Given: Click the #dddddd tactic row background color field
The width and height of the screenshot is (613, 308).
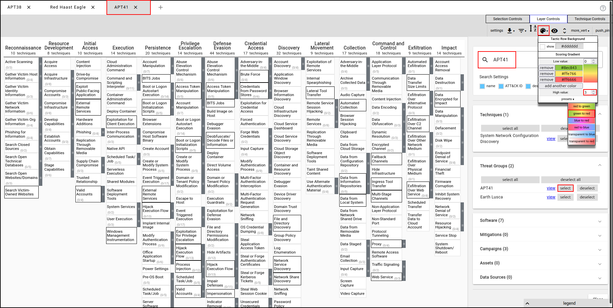Looking at the screenshot, I should click(569, 47).
